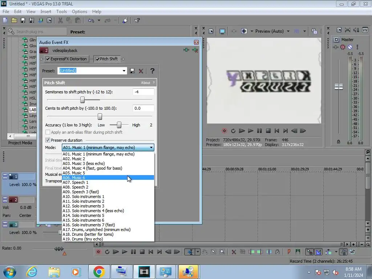This screenshot has height=279, width=372.
Task: Save project using the floppy disk icon
Action: point(23,20)
